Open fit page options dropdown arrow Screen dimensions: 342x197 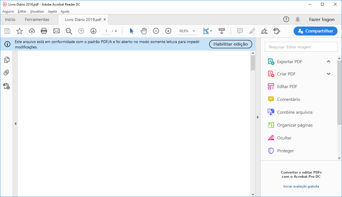tap(211, 31)
